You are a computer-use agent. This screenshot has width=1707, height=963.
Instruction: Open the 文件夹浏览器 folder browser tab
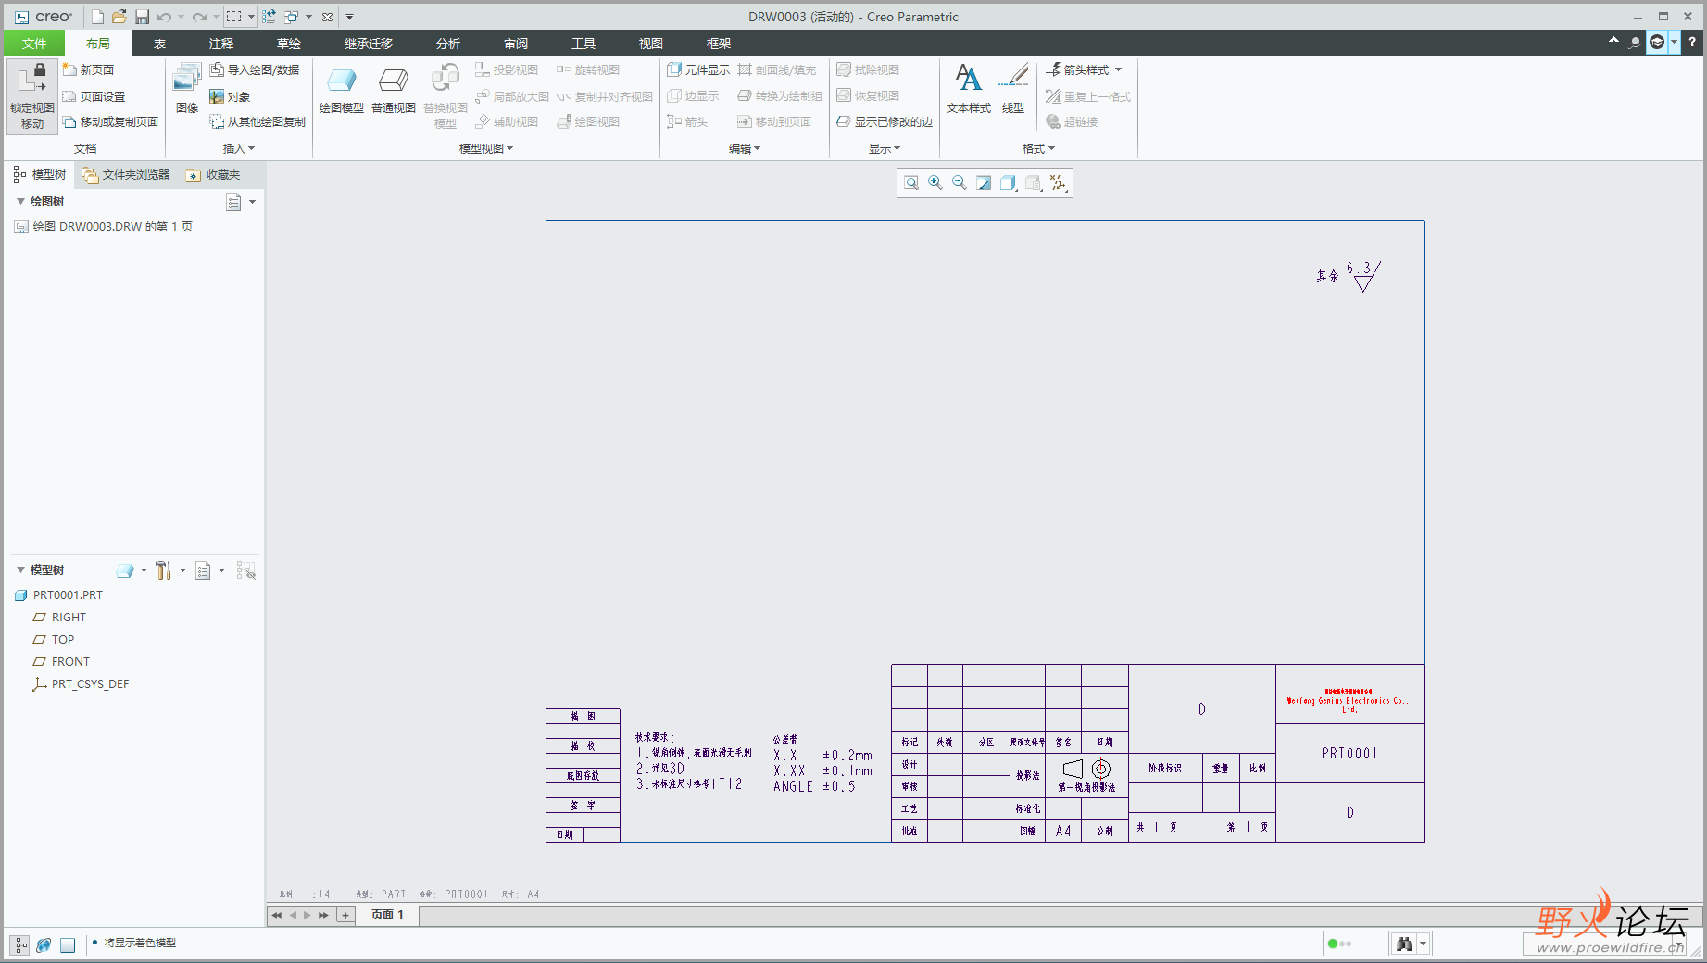point(126,174)
